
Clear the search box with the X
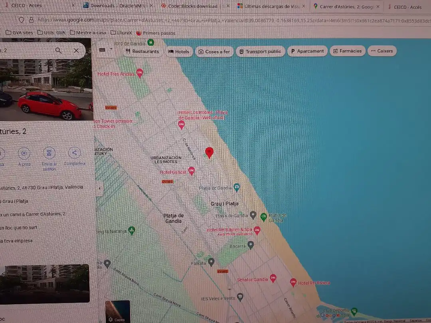coord(76,51)
